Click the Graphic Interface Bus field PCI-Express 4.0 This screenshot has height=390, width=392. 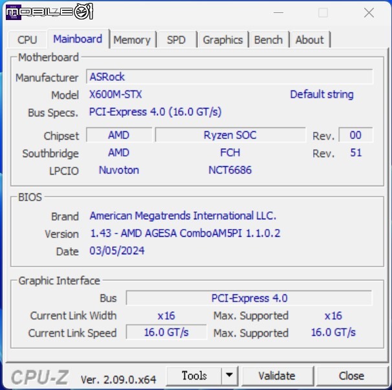tap(249, 298)
